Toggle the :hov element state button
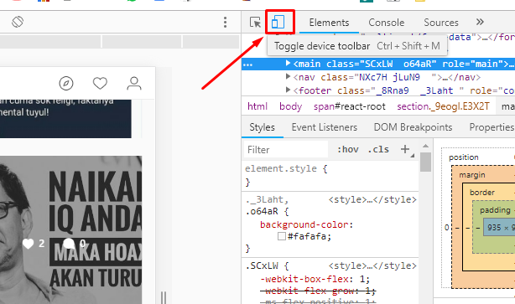 [x=348, y=150]
